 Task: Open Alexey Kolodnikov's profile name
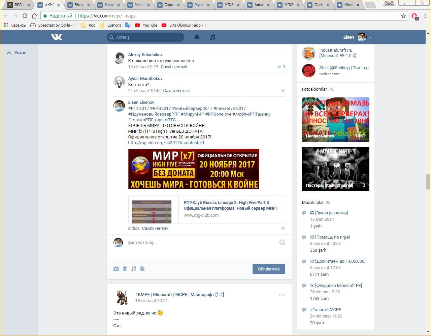(x=145, y=55)
